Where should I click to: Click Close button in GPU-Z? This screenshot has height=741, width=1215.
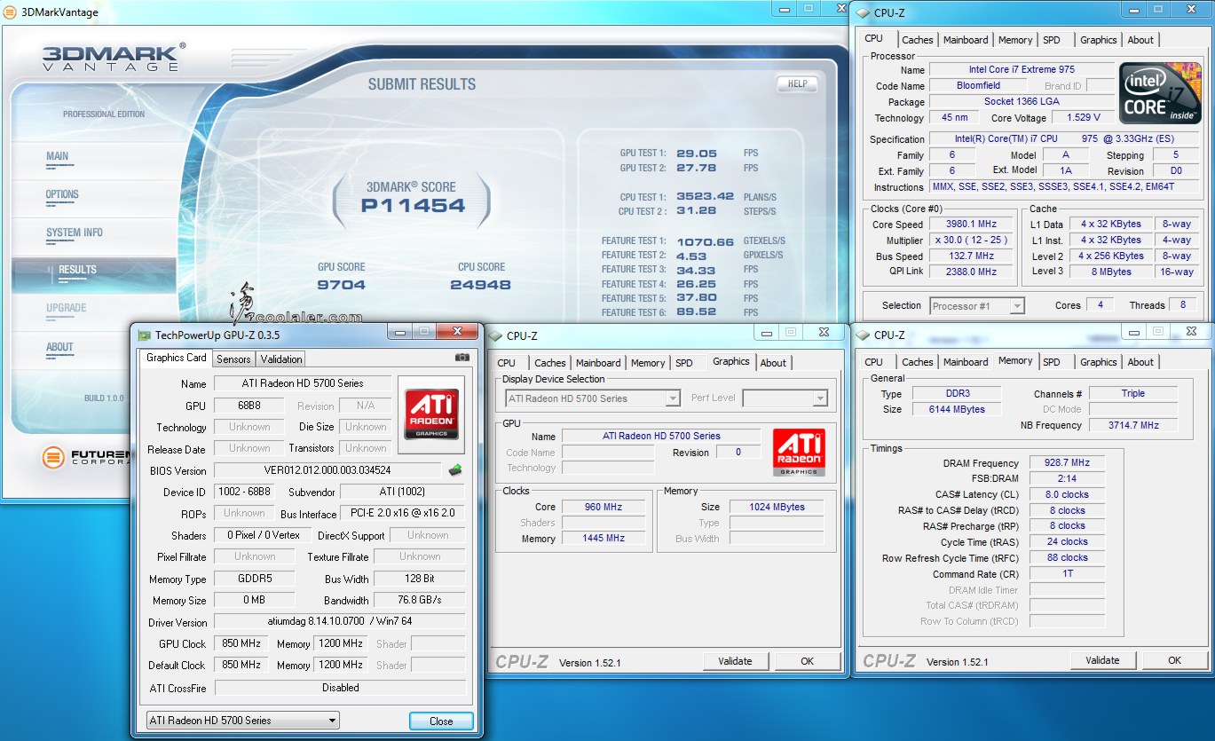[441, 721]
